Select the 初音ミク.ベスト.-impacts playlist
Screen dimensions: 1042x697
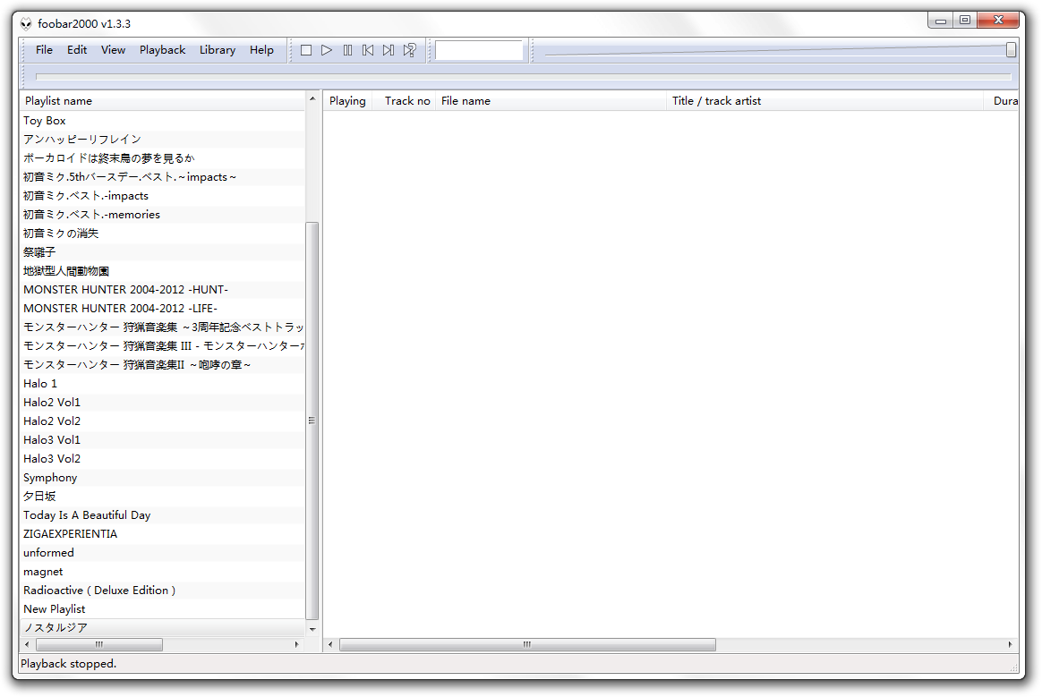163,196
